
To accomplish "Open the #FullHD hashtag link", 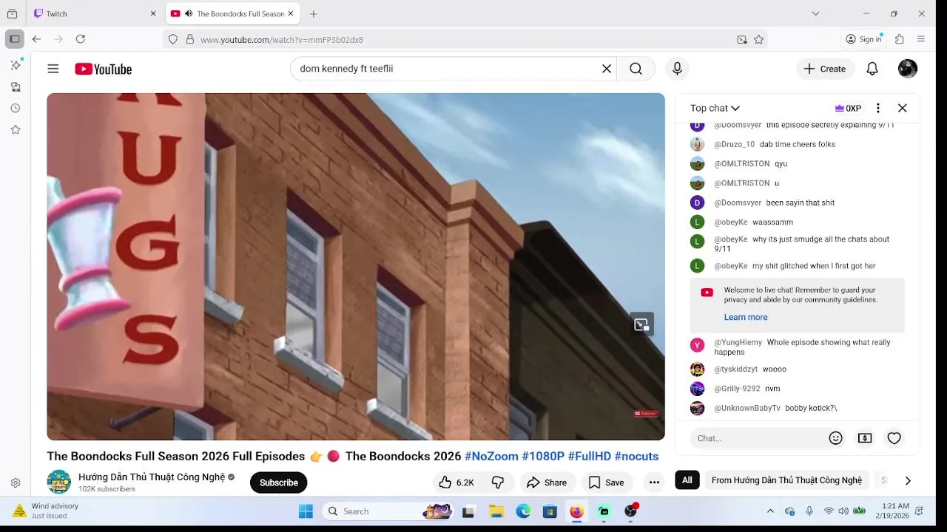I will point(590,456).
